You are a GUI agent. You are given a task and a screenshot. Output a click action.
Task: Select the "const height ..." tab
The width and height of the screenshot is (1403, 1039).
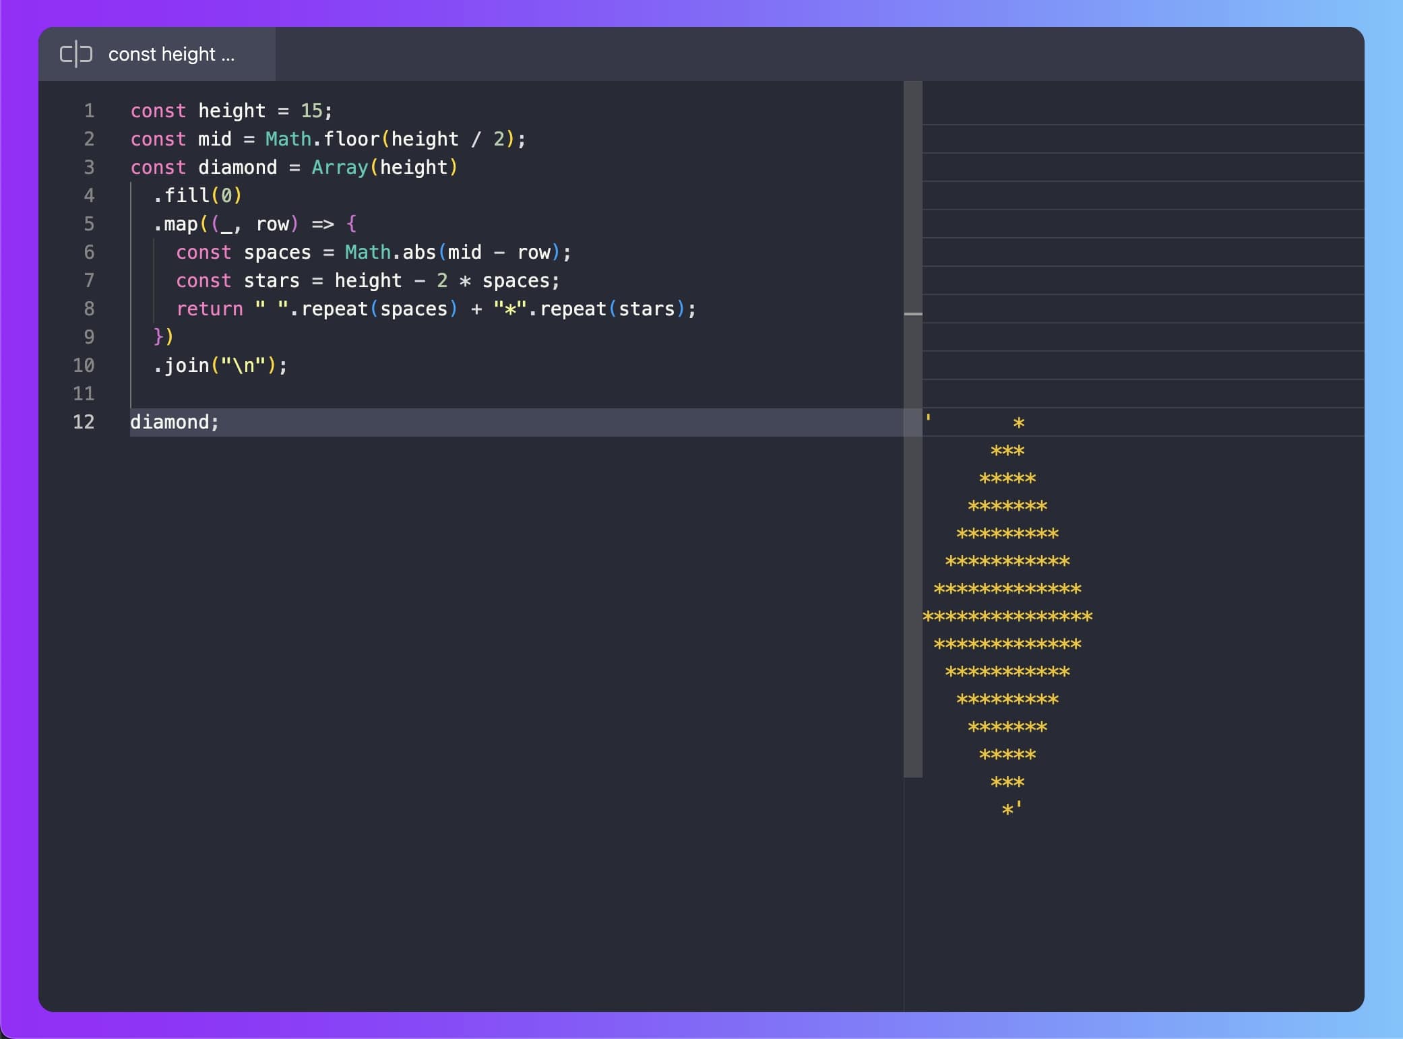171,54
